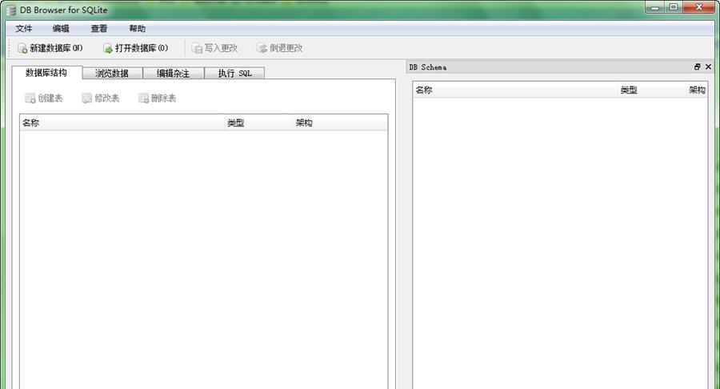The width and height of the screenshot is (720, 389).
Task: Click the Write Changes (写入更改) toolbar button
Action: coord(214,48)
